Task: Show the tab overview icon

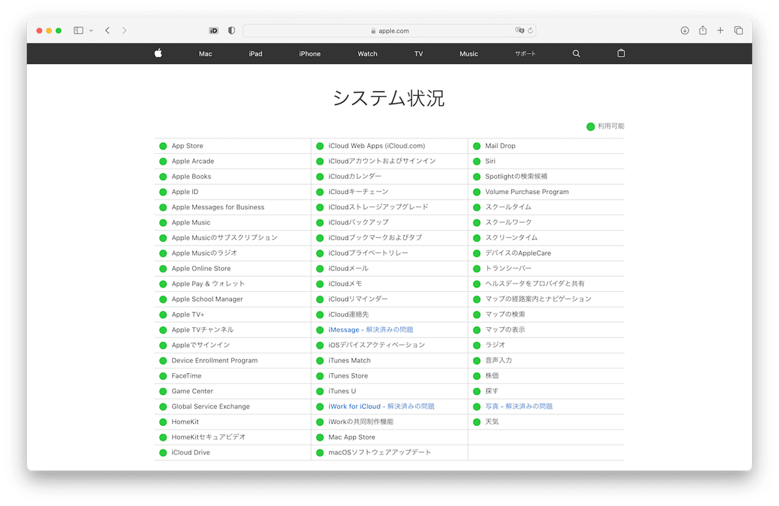Action: [738, 30]
